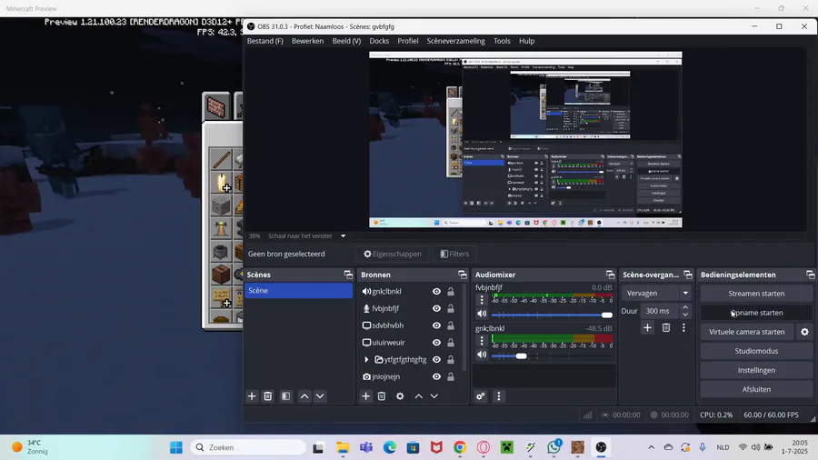Open transition properties three-dot menu
The width and height of the screenshot is (818, 460).
[683, 327]
